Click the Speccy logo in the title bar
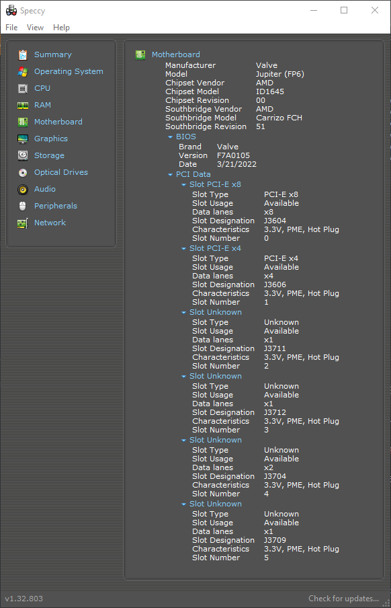Viewport: 391px width, 608px height. point(11,10)
